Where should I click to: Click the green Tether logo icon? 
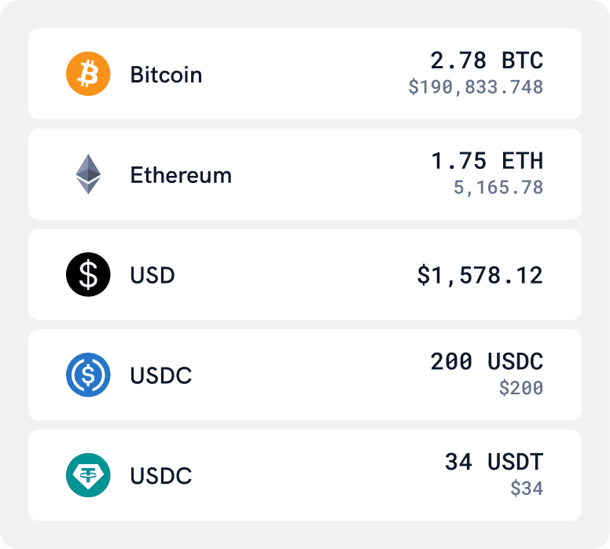(88, 476)
